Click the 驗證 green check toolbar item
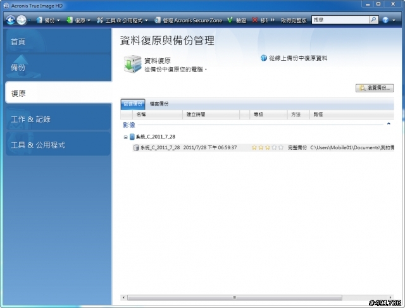The height and width of the screenshot is (308, 405). click(x=237, y=20)
